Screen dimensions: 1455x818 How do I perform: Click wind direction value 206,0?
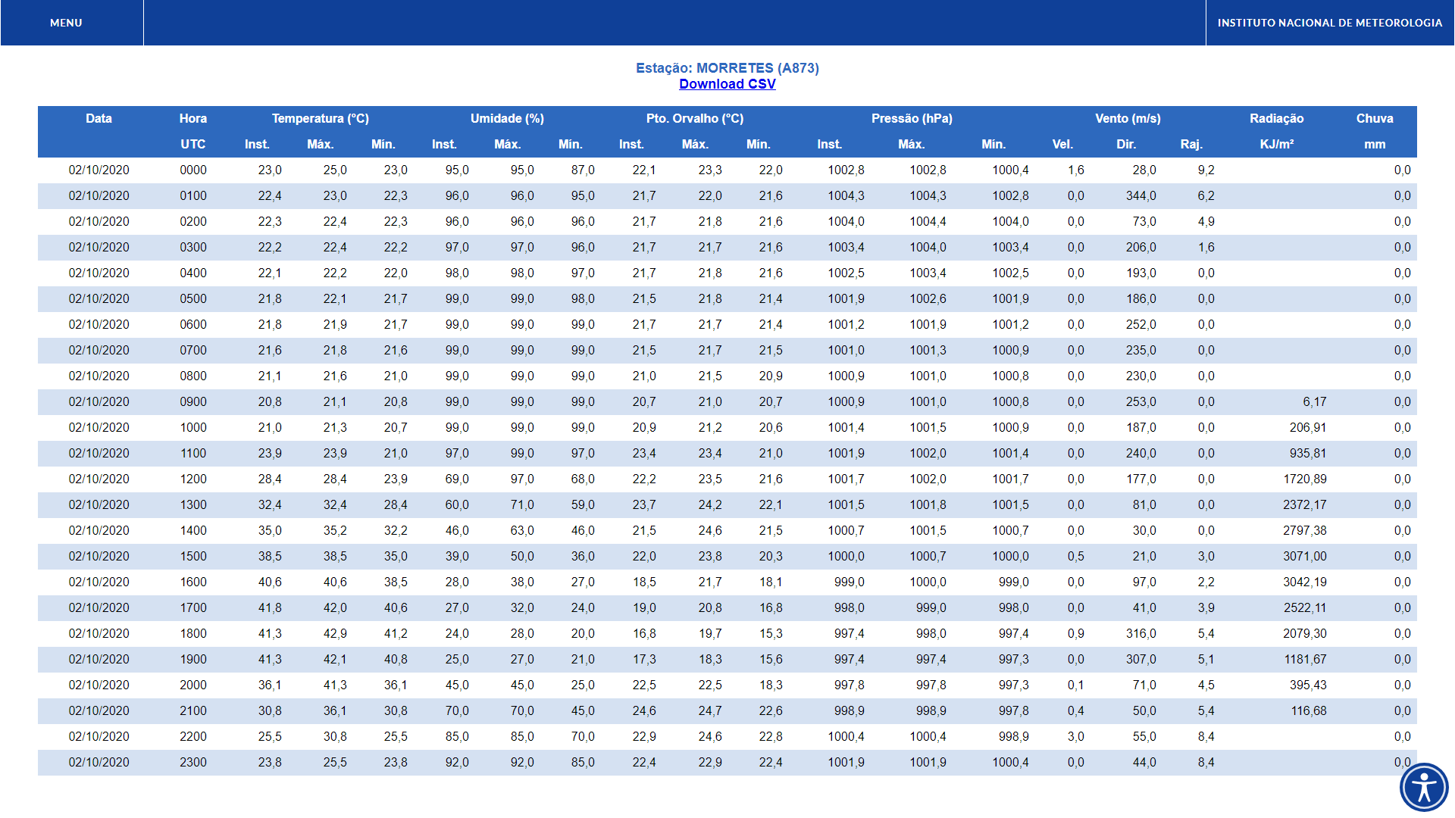[x=1141, y=247]
